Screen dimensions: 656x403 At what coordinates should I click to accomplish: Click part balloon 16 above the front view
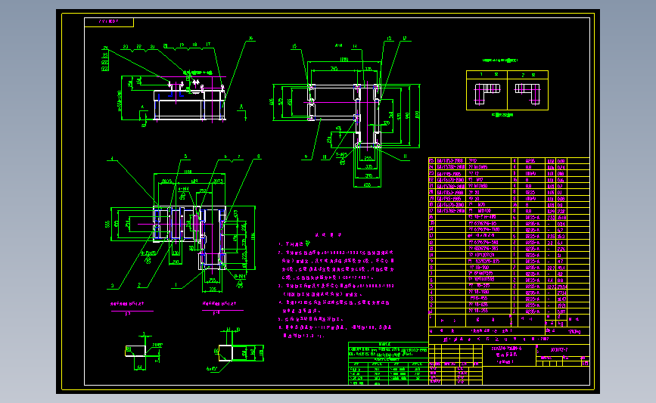251,39
